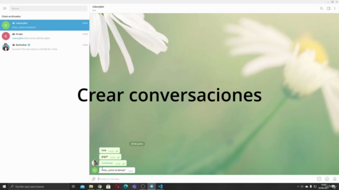Open Google Chrome from taskbar
The width and height of the screenshot is (339, 190).
[x=100, y=186]
